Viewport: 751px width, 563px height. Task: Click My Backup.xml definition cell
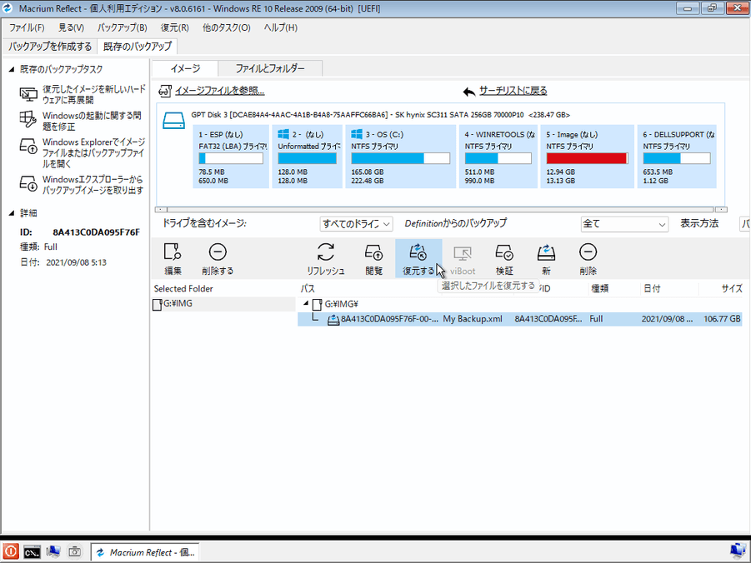pos(473,319)
